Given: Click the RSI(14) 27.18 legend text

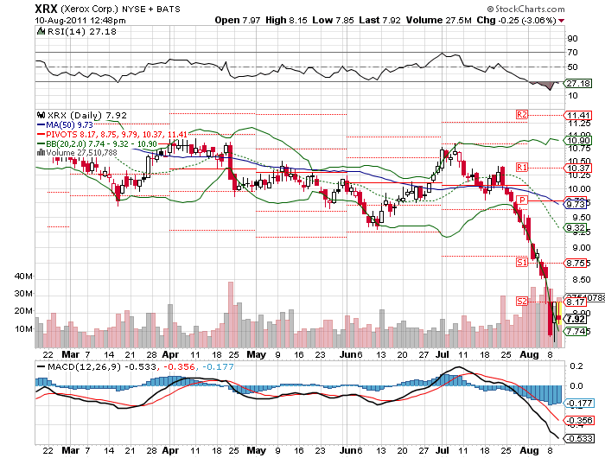Looking at the screenshot, I should click(82, 31).
